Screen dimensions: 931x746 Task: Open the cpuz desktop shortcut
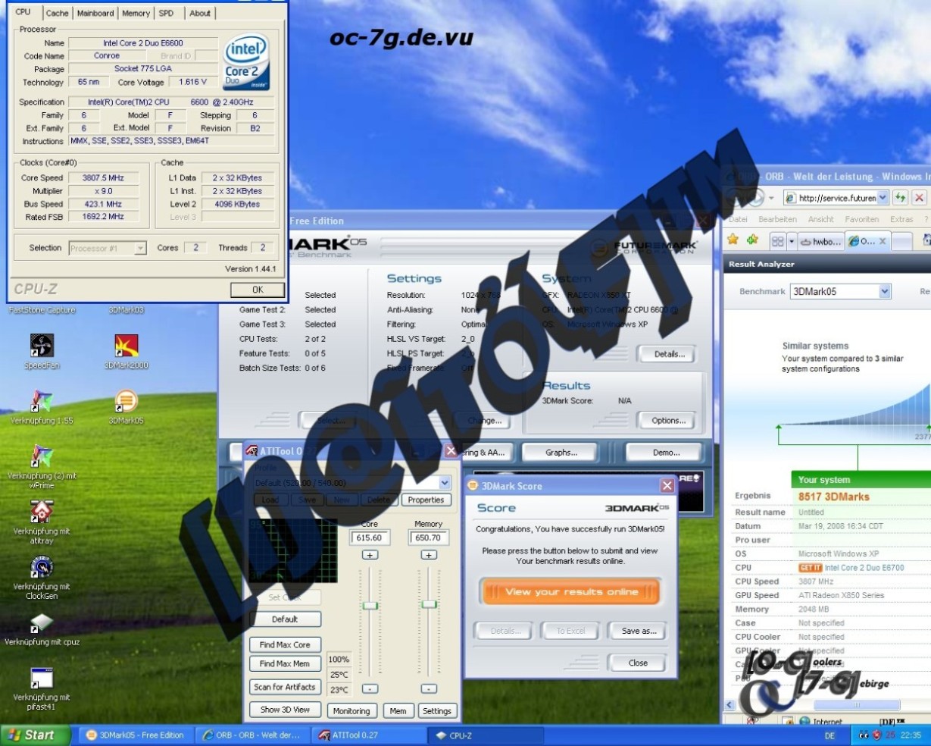point(42,628)
